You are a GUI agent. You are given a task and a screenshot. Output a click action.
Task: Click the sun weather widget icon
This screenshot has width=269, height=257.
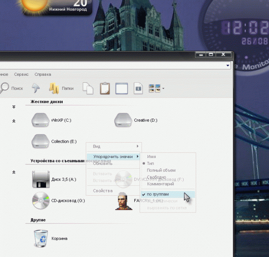pos(34,5)
